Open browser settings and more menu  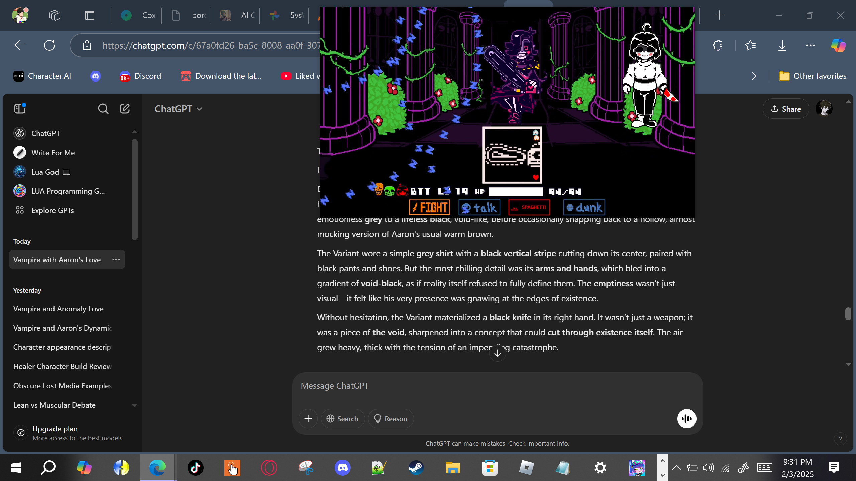tap(811, 45)
